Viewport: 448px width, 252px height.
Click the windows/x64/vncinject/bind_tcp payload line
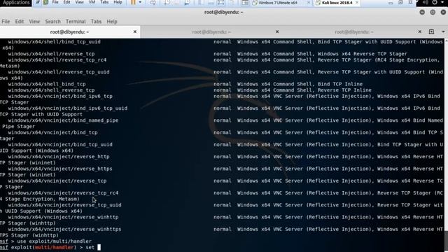(x=53, y=132)
